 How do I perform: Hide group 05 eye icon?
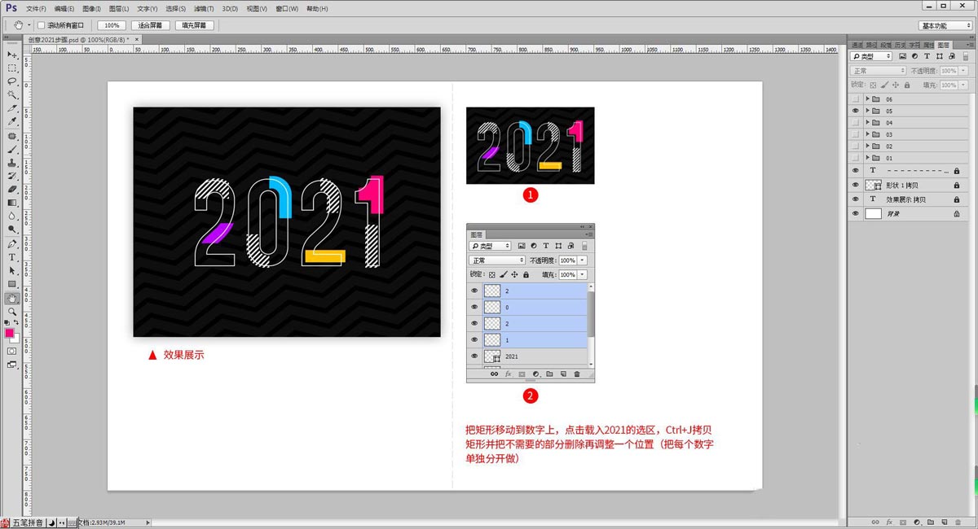pyautogui.click(x=856, y=111)
